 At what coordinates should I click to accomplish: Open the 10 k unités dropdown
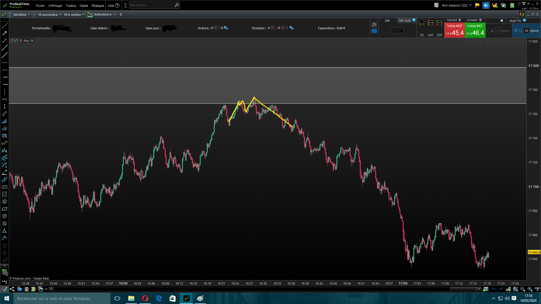click(74, 15)
